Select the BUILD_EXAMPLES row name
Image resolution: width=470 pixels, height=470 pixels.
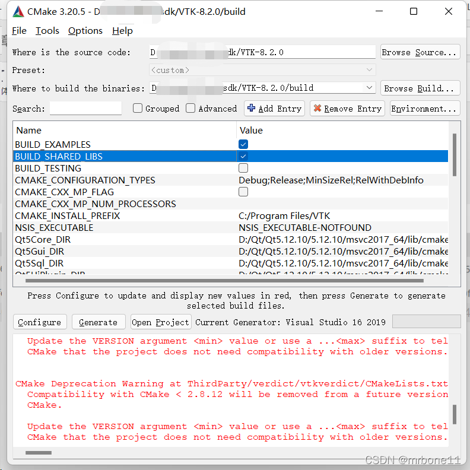click(53, 144)
